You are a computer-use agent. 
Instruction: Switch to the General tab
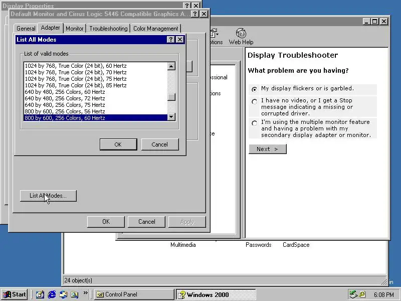coord(26,29)
